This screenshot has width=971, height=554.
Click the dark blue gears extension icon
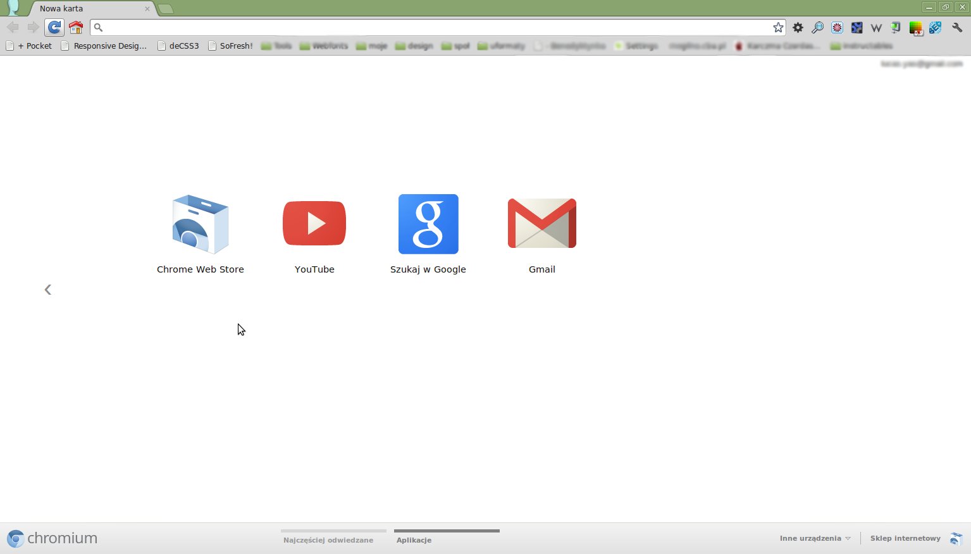pyautogui.click(x=857, y=27)
